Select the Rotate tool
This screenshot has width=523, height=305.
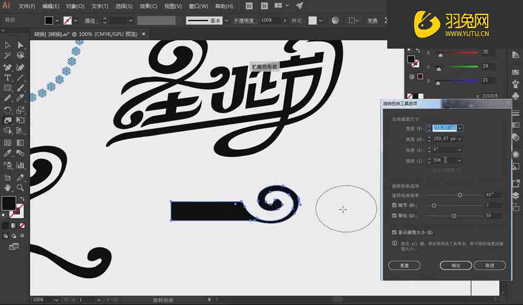[7, 110]
